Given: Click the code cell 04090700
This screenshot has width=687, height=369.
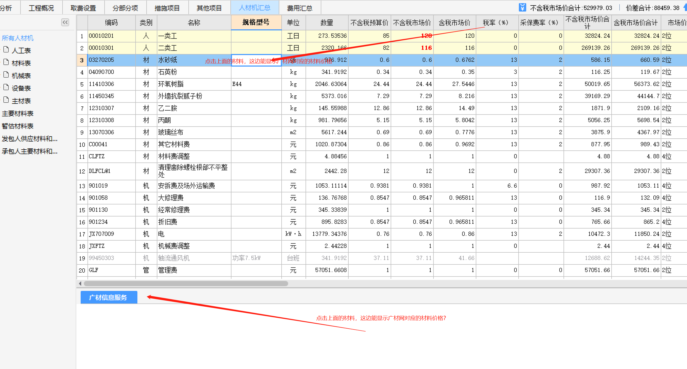Looking at the screenshot, I should pos(111,72).
